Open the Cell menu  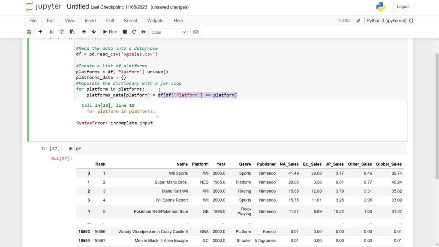point(110,21)
